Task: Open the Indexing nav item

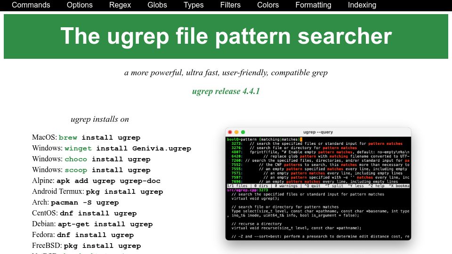Action: [362, 5]
